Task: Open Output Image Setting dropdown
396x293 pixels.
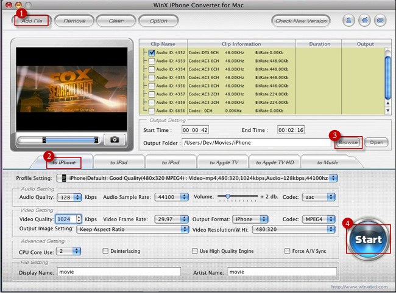Action: 133,229
